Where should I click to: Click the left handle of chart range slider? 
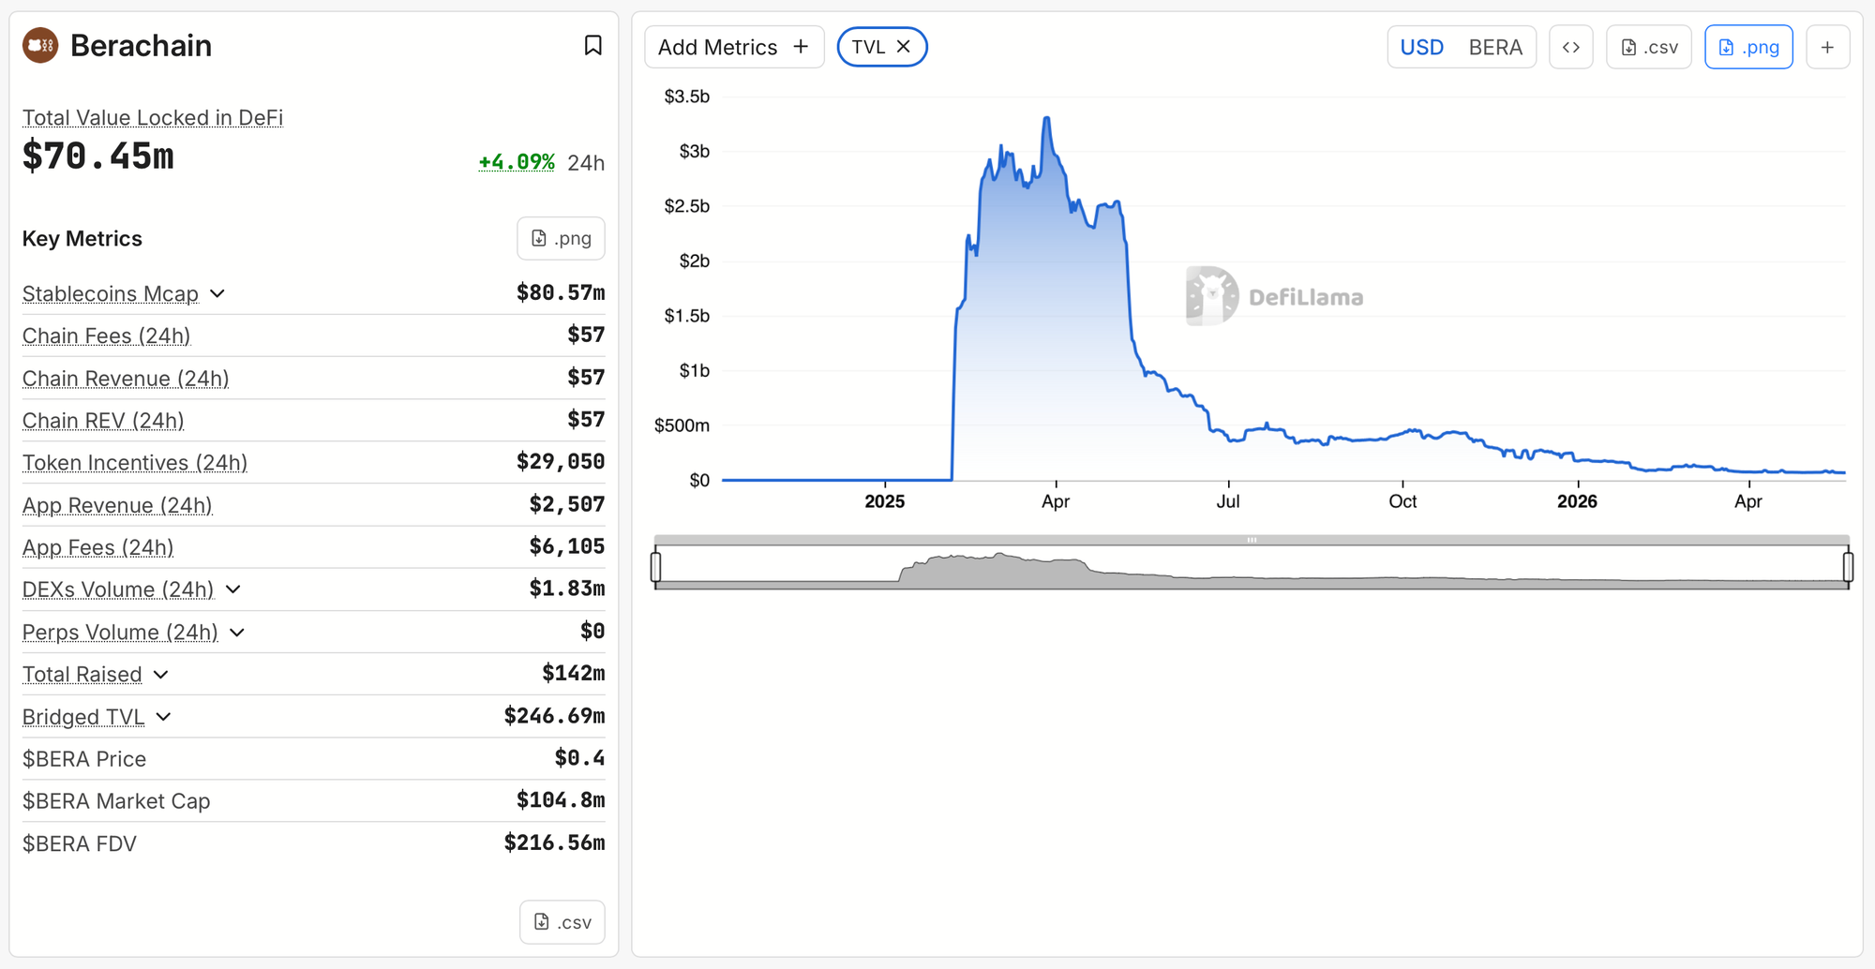[656, 566]
